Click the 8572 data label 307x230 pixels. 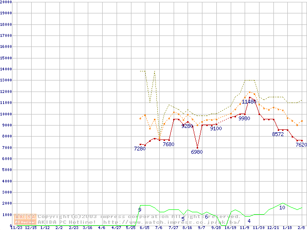pyautogui.click(x=278, y=134)
